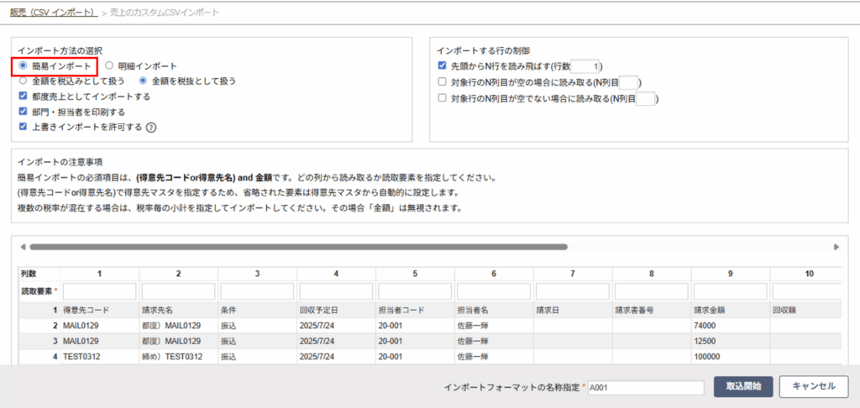Image resolution: width=860 pixels, height=408 pixels.
Task: Uncheck 都度売上としてインポートする checkbox
Action: pyautogui.click(x=24, y=97)
